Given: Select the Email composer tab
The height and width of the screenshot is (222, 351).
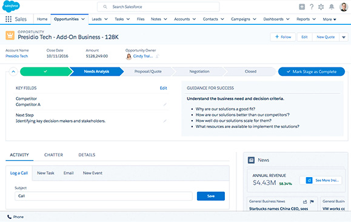Looking at the screenshot, I should (69, 173).
